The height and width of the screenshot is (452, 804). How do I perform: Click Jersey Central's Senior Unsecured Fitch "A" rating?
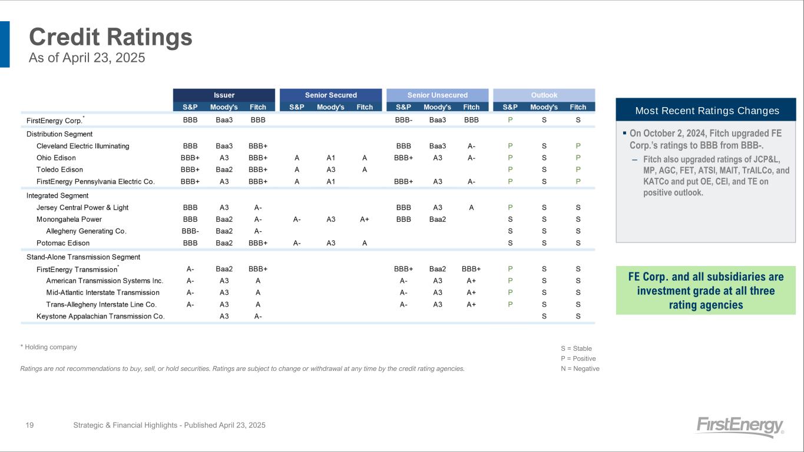pyautogui.click(x=471, y=207)
